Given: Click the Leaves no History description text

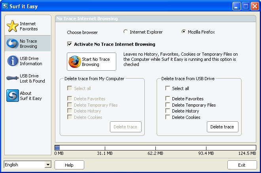Looking at the screenshot, I should click(181, 59).
